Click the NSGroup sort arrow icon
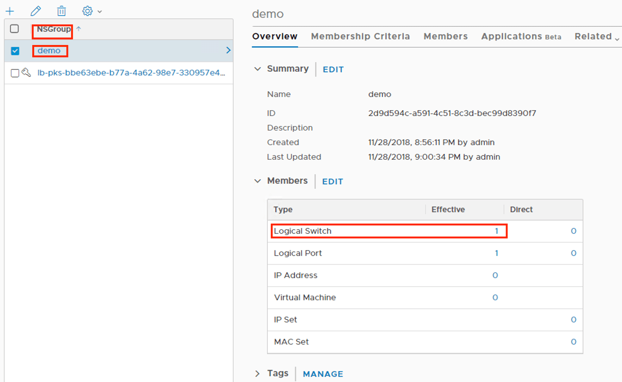 (x=78, y=29)
